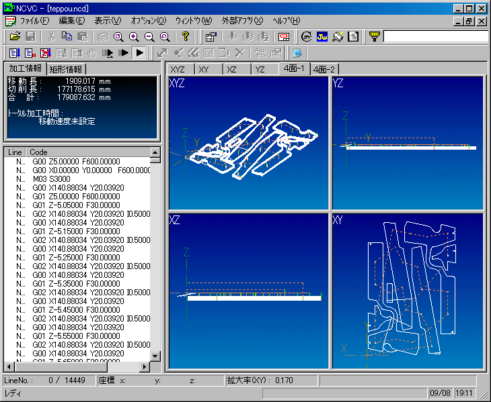
Task: Click the plug connector external app icon
Action: [x=338, y=37]
